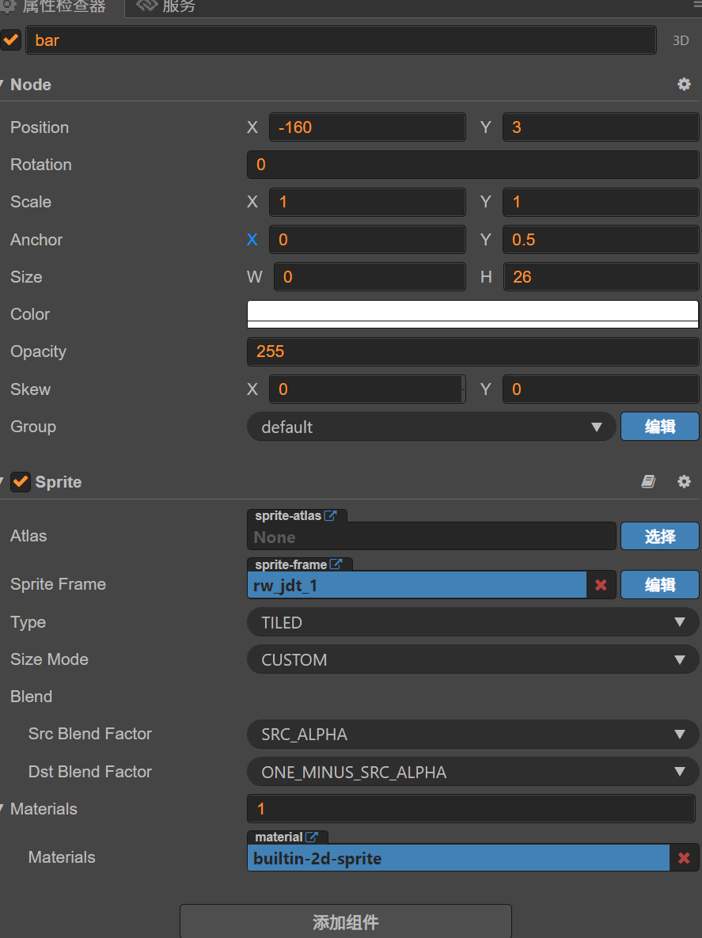Image resolution: width=702 pixels, height=938 pixels.
Task: Open the Group default dropdown
Action: (x=431, y=427)
